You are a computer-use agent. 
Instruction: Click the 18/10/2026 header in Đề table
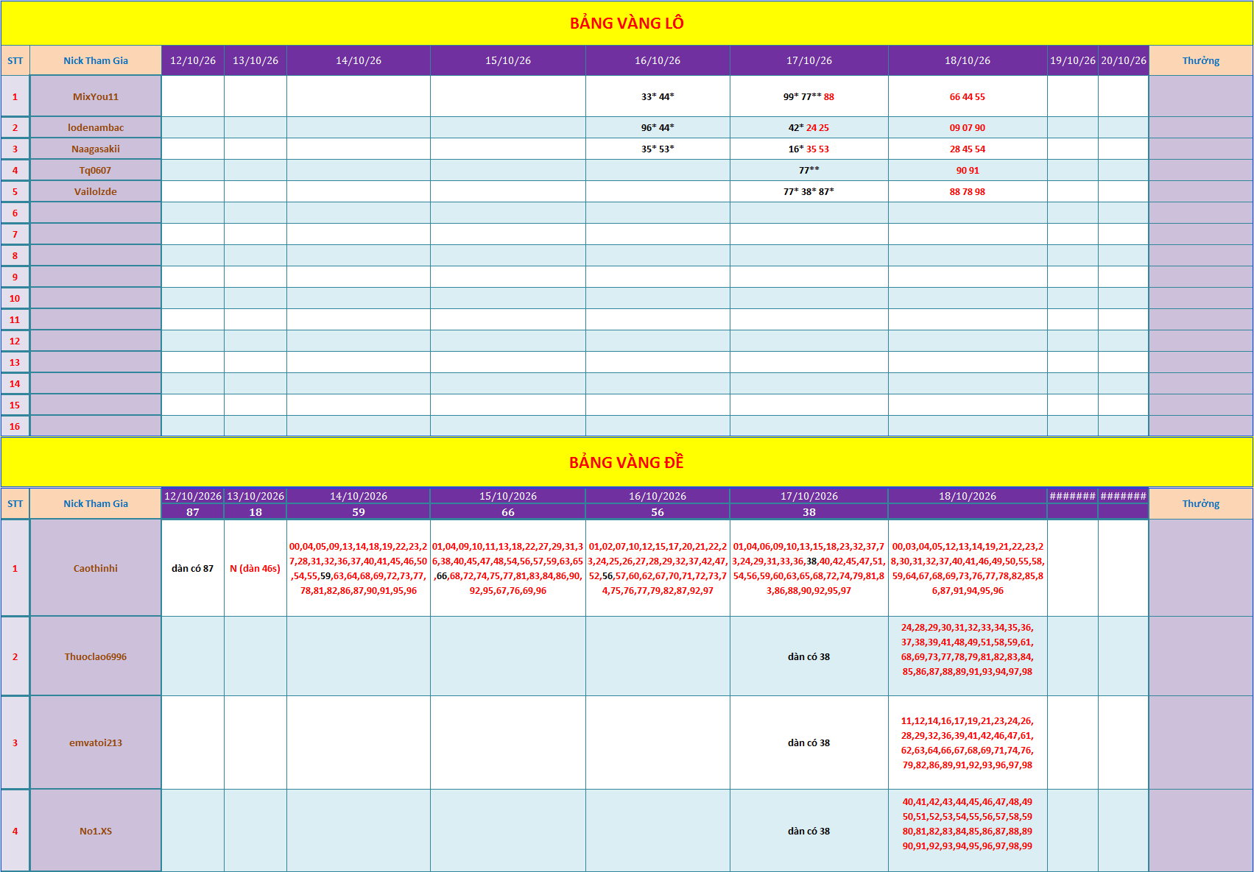[x=968, y=496]
